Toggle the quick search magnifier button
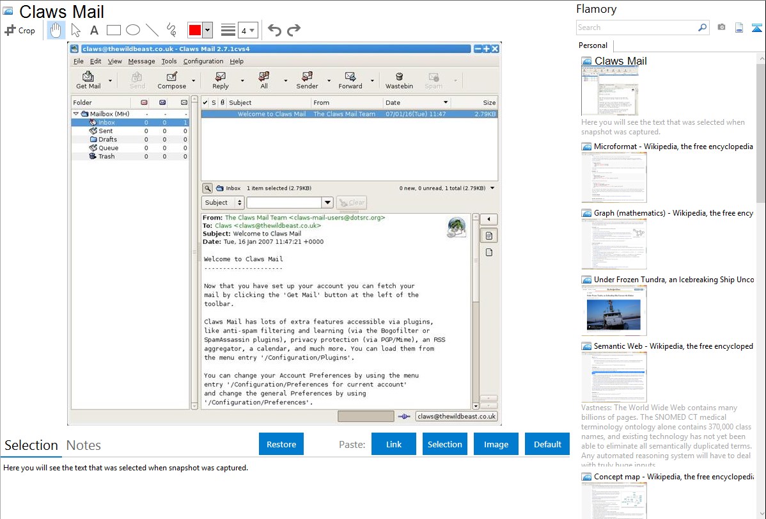The height and width of the screenshot is (519, 766). [x=208, y=188]
